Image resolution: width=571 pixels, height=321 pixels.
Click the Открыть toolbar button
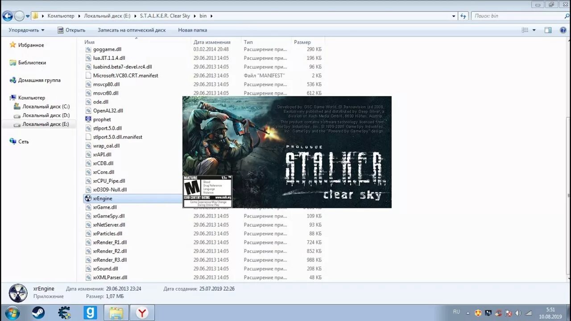pos(71,30)
